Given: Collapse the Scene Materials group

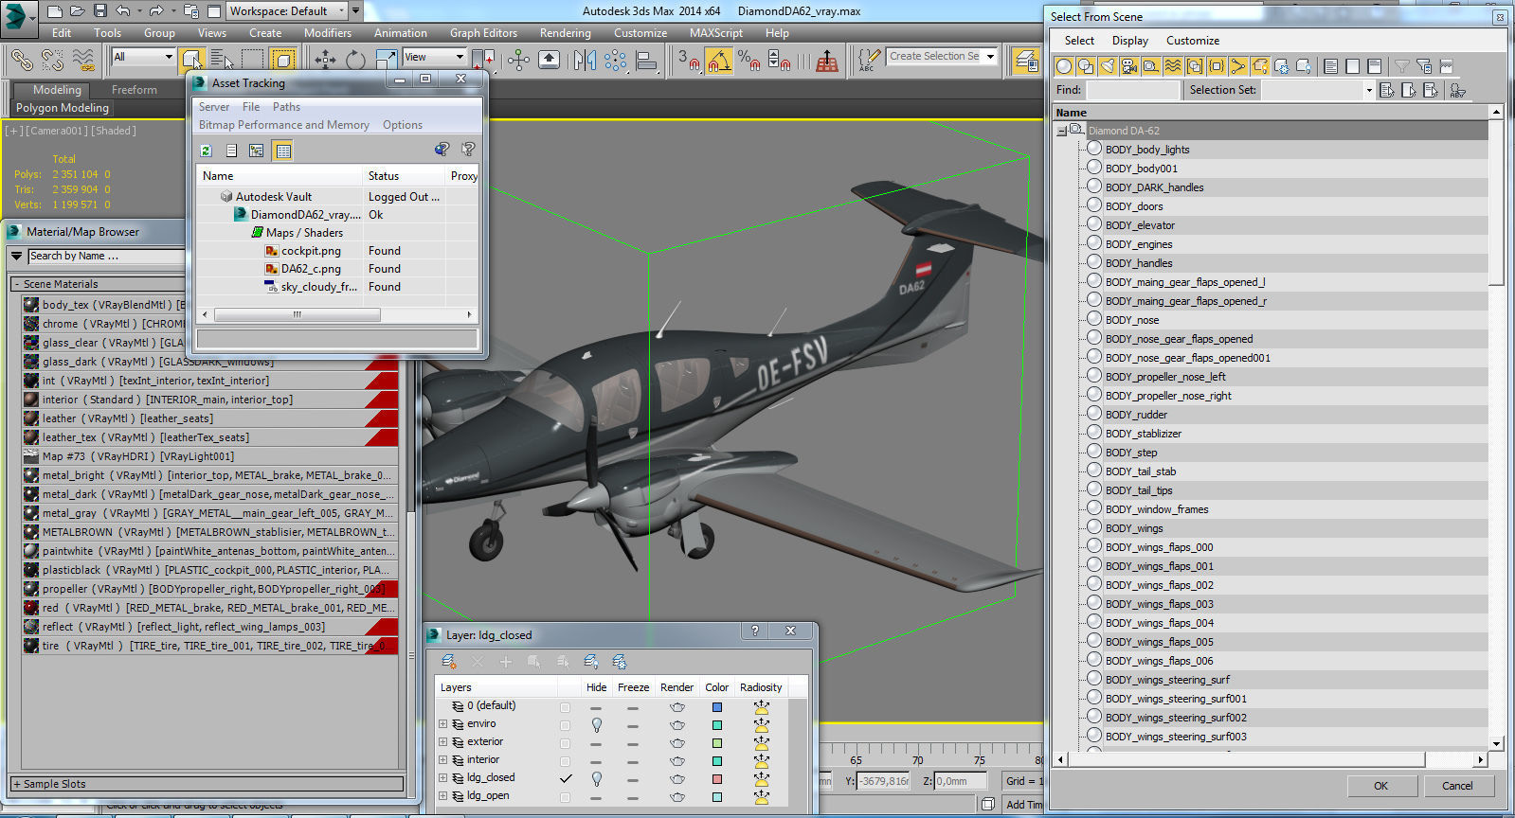Looking at the screenshot, I should [16, 284].
